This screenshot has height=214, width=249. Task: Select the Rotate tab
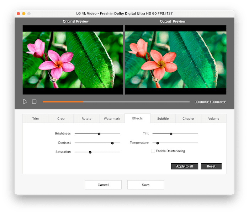86,118
